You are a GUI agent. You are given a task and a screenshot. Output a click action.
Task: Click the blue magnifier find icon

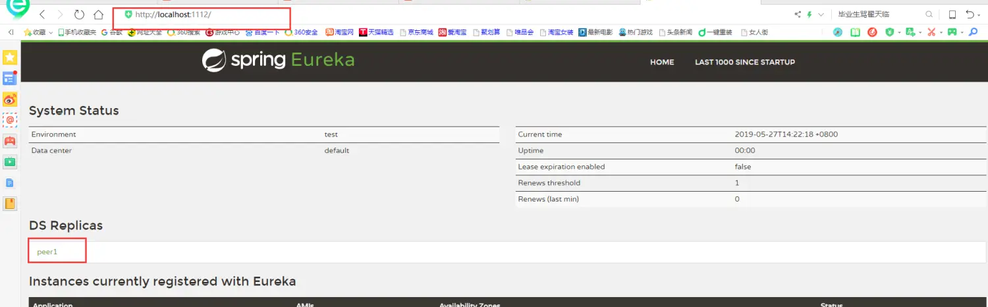pos(973,32)
